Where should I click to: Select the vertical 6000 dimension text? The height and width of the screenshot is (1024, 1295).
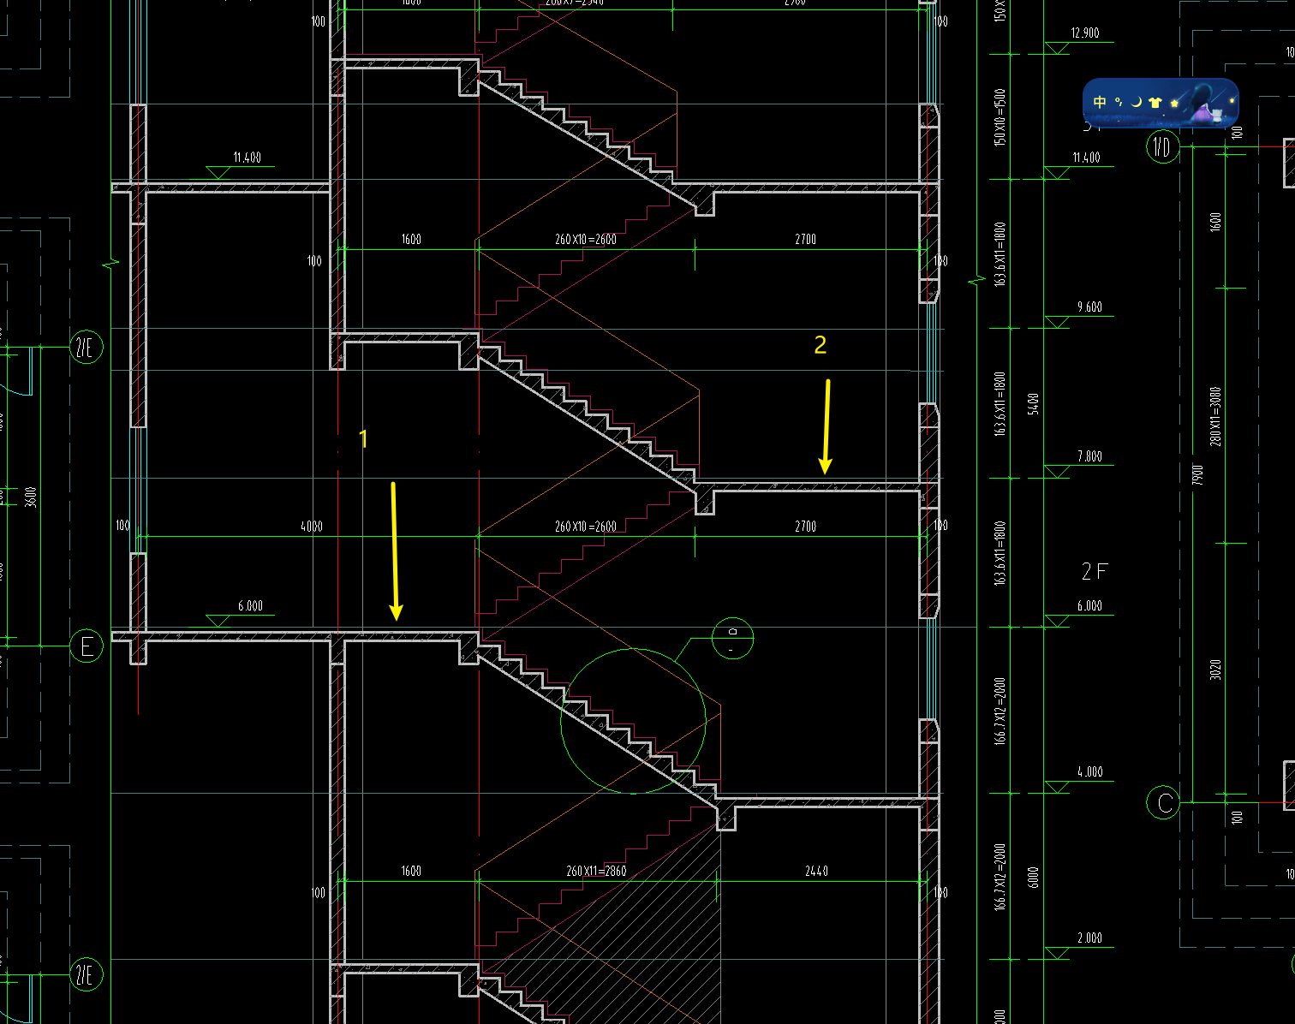click(1033, 877)
